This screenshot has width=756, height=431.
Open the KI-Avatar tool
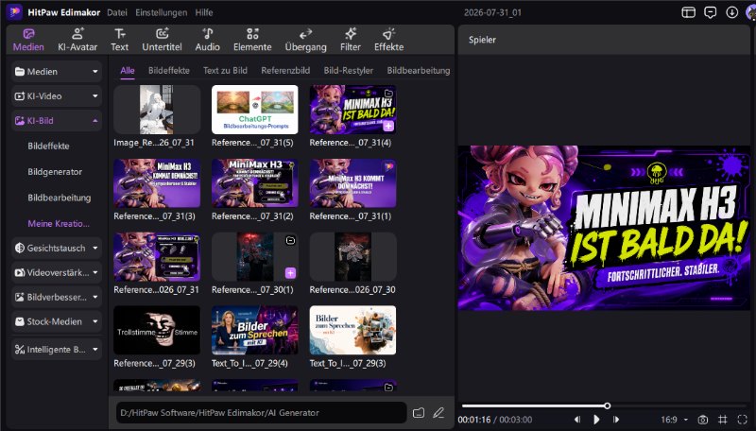pyautogui.click(x=77, y=40)
